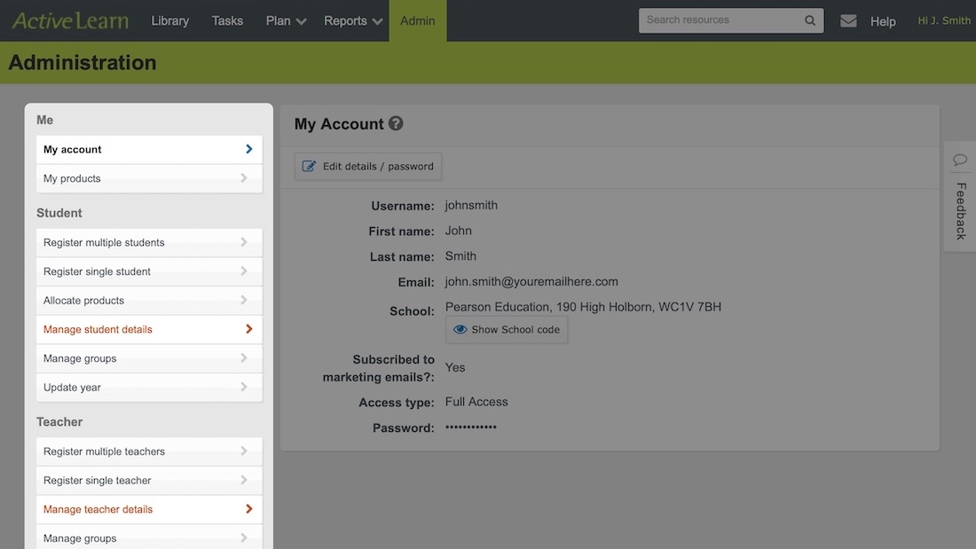Click the question mark help icon beside My Account
The height and width of the screenshot is (549, 976).
click(396, 123)
